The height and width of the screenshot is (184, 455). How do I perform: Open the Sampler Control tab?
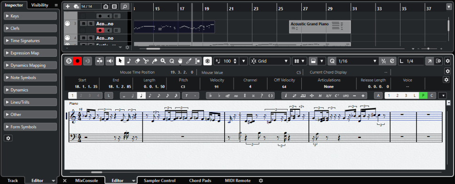click(160, 181)
